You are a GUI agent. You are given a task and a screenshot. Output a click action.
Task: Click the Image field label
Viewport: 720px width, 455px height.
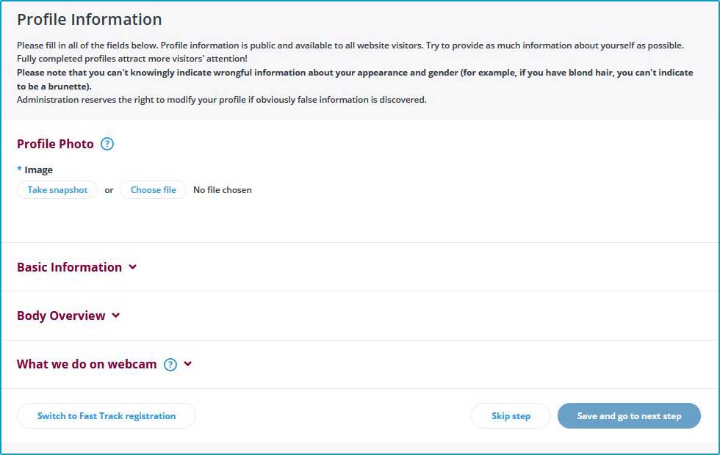coord(39,170)
